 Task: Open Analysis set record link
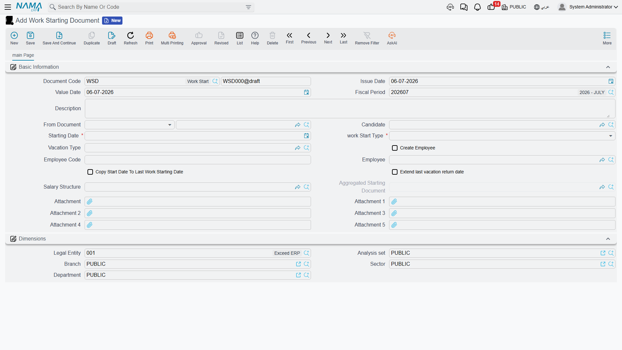(603, 253)
